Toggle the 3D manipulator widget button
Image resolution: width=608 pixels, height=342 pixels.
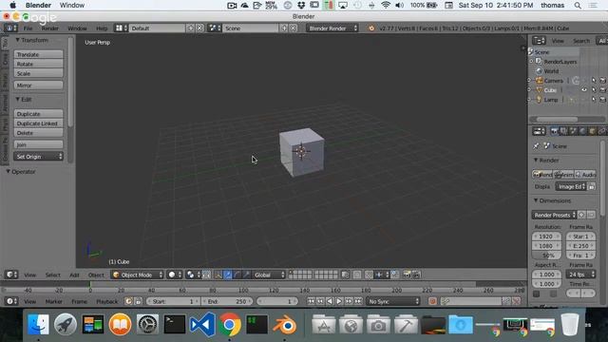click(218, 275)
